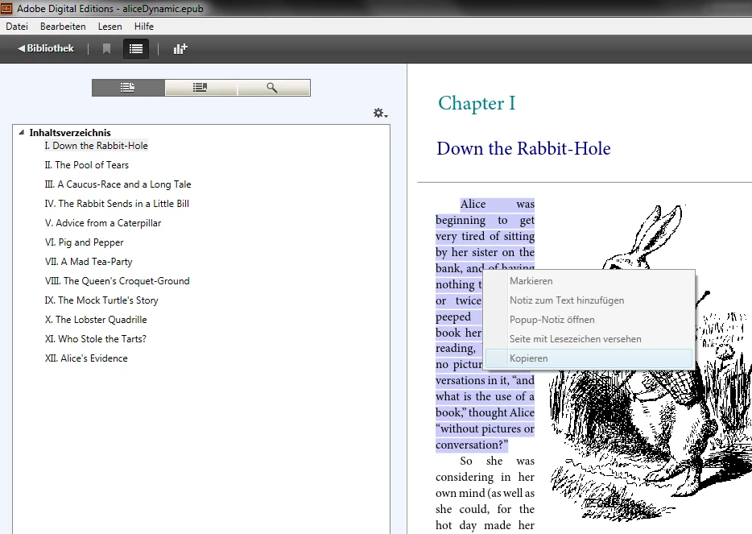This screenshot has height=534, width=752.
Task: Go to VIII. The Queen's Croquet-Ground
Action: [x=117, y=280]
